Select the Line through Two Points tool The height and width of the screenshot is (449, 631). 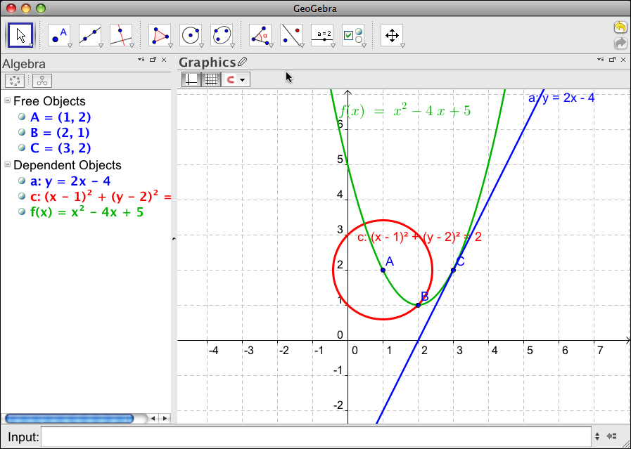pyautogui.click(x=89, y=35)
